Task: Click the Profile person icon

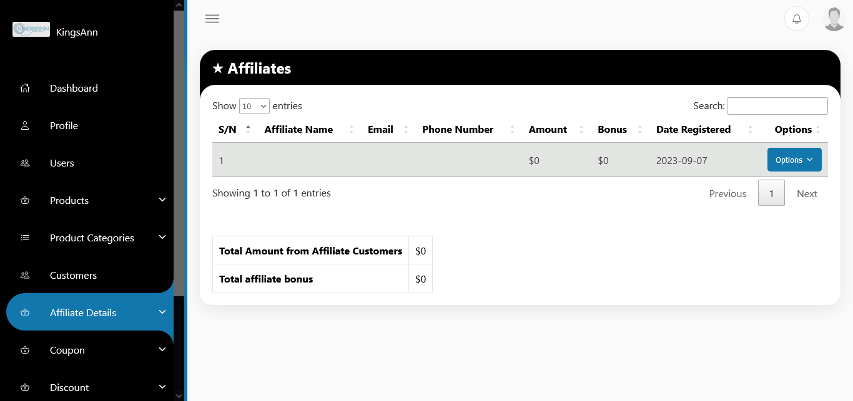Action: 25,125
